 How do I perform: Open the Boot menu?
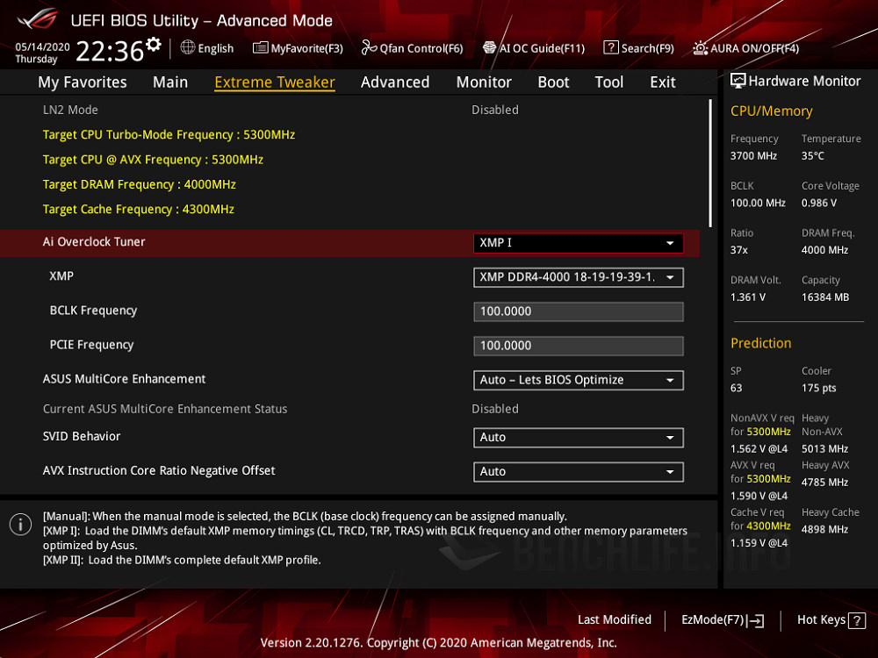(x=553, y=82)
